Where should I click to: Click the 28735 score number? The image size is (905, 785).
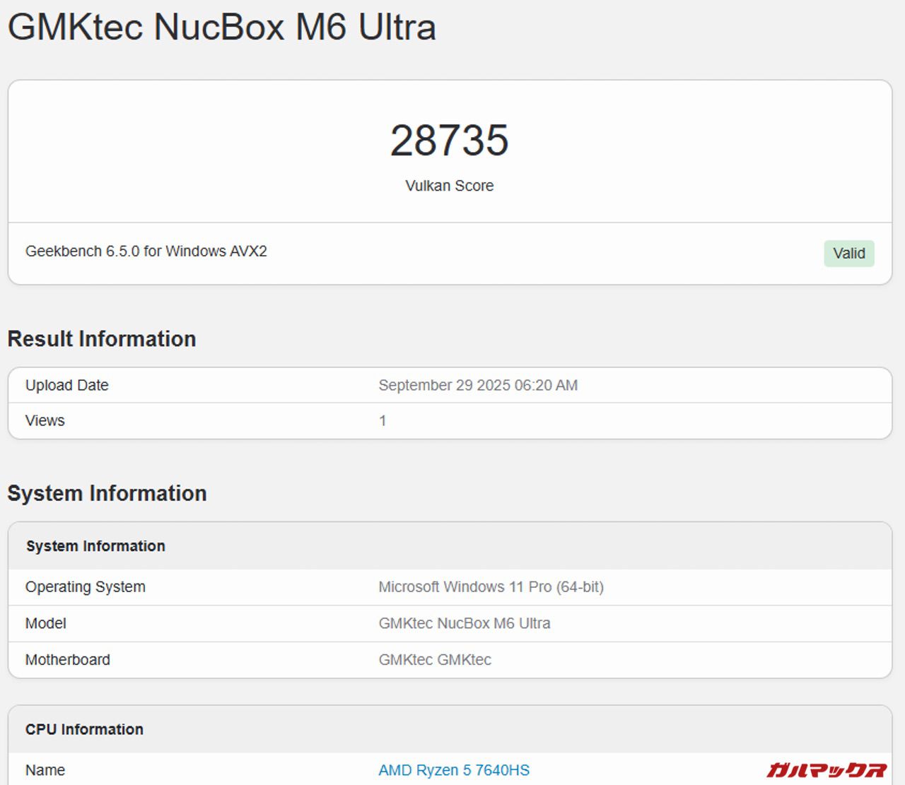449,140
